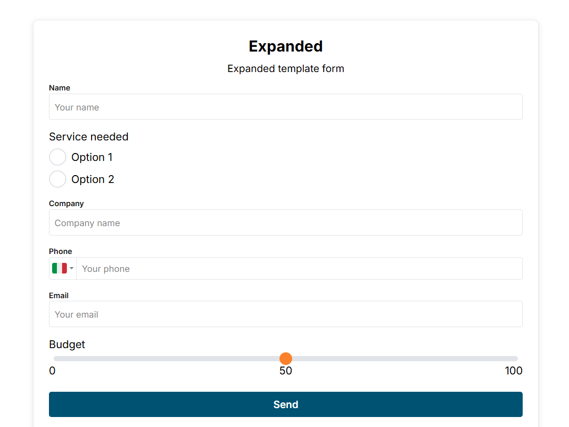This screenshot has width=569, height=427.
Task: Click the Your email text field
Action: 285,314
